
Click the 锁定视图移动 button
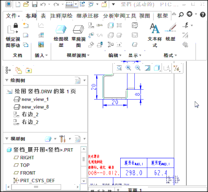tap(13, 35)
